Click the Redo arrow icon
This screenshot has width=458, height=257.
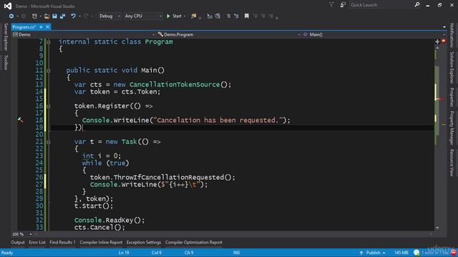coord(86,16)
